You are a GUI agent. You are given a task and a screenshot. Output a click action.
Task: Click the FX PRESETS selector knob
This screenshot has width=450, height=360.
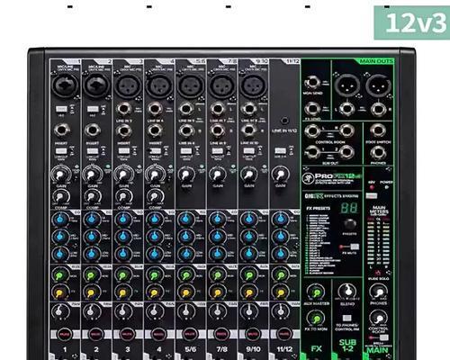coord(349,225)
